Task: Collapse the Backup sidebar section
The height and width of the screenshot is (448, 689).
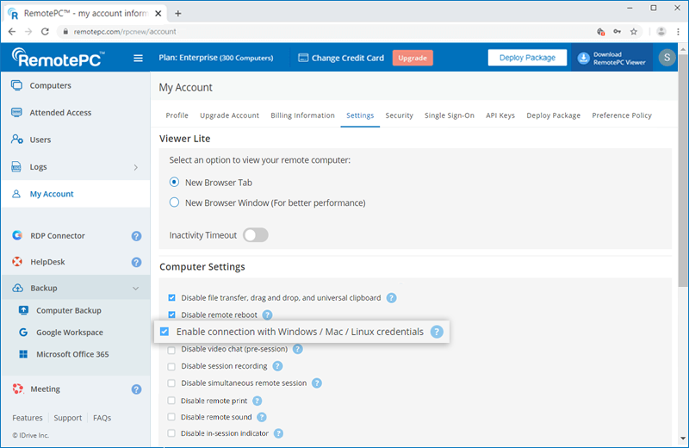Action: click(x=135, y=289)
